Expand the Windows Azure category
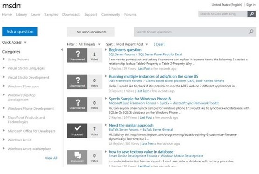 coord(4,139)
